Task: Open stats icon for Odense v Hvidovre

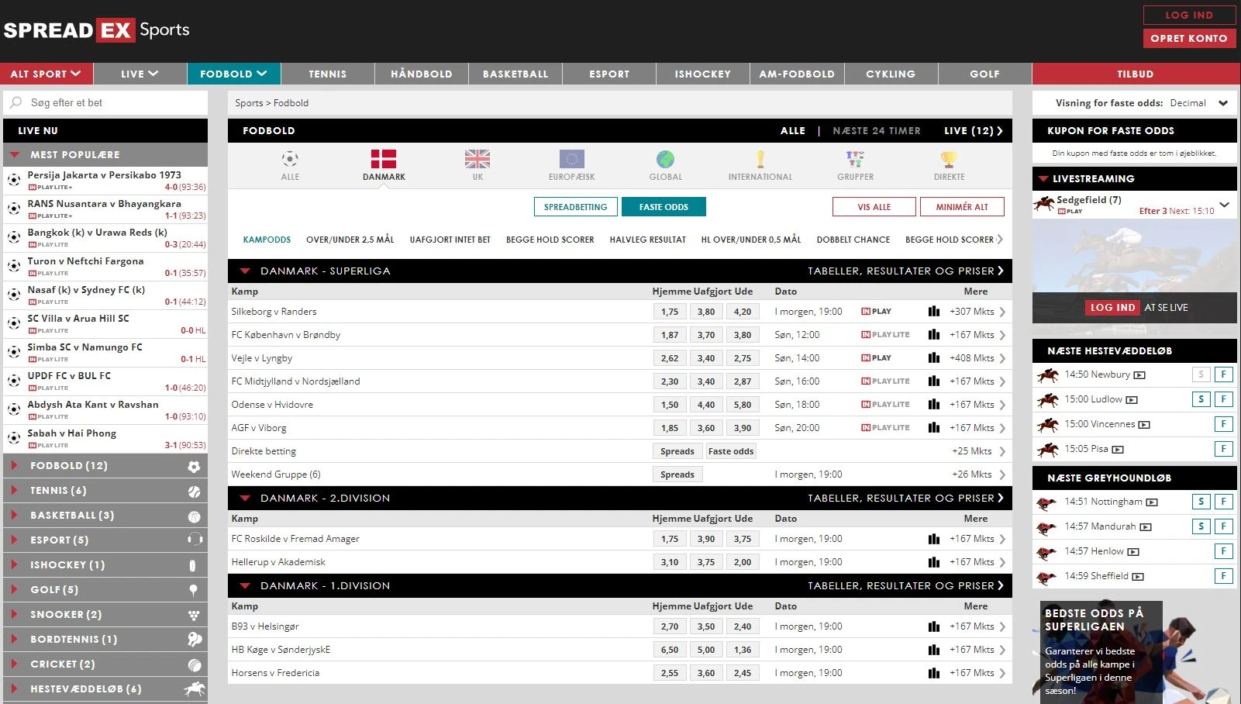Action: (x=934, y=405)
